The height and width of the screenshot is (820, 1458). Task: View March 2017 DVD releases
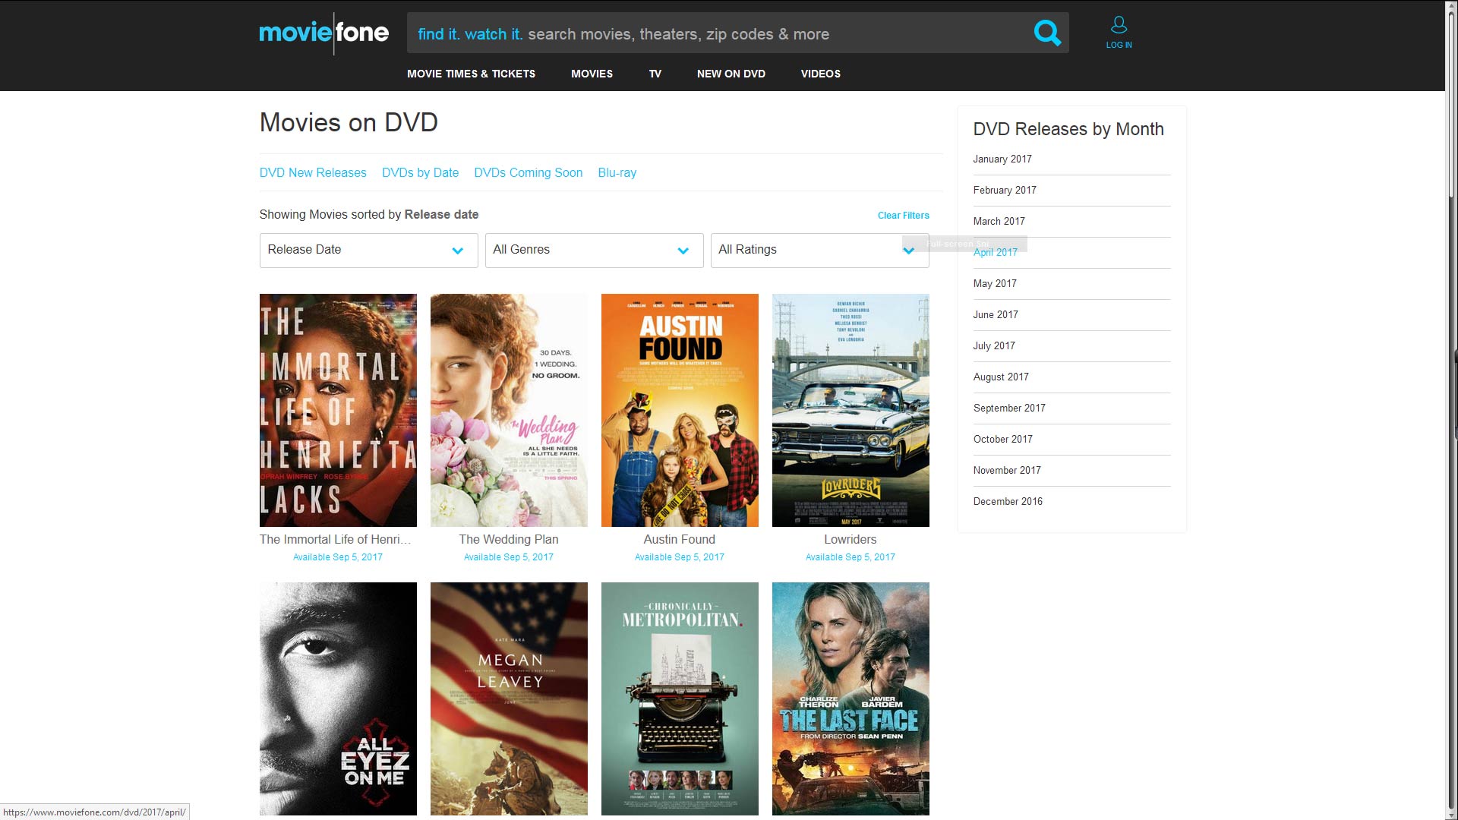tap(999, 221)
